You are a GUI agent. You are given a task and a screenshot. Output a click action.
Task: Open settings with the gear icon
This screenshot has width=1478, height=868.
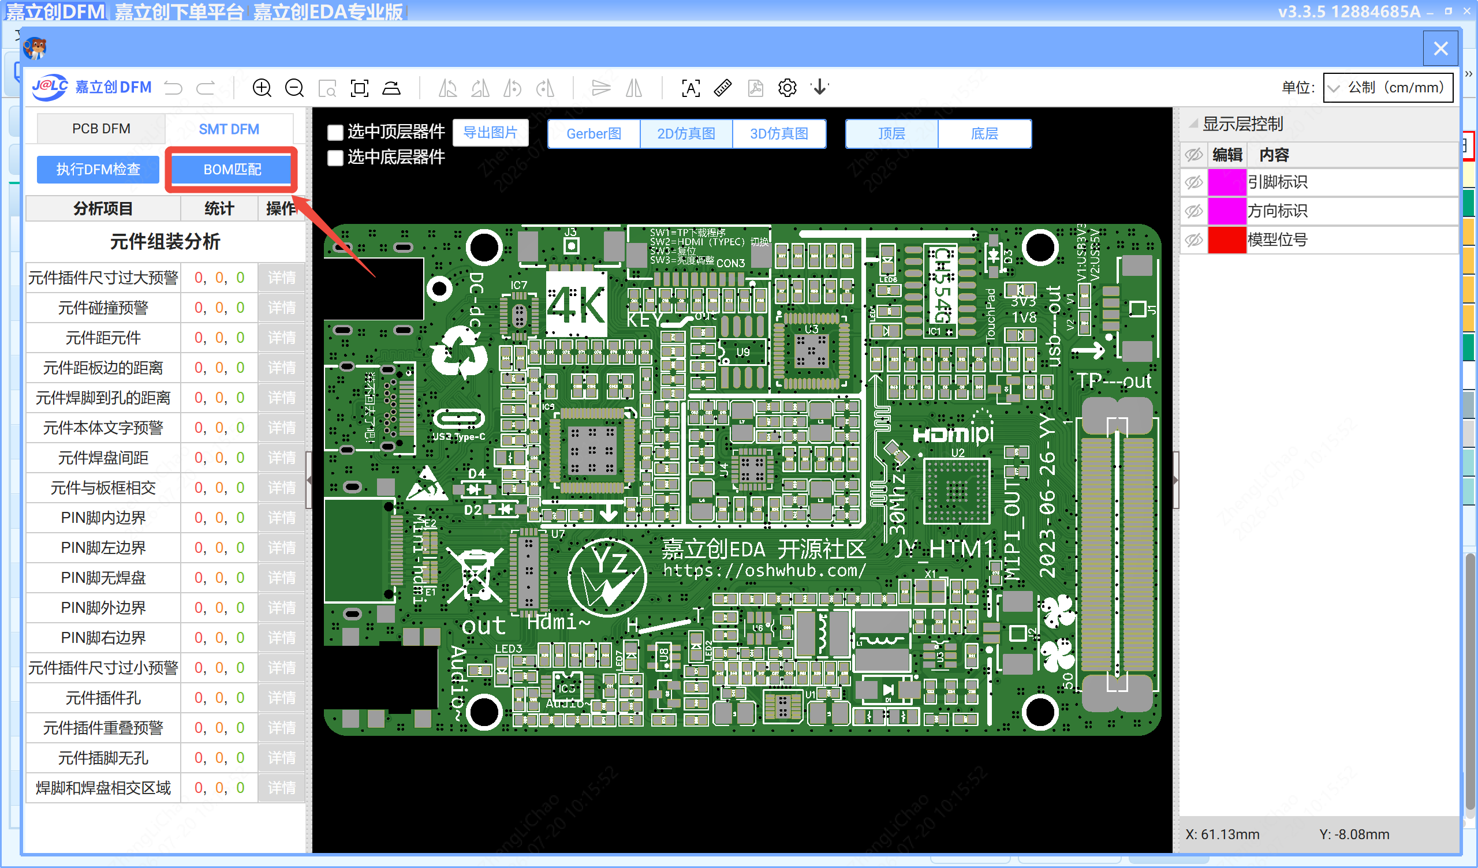(787, 88)
